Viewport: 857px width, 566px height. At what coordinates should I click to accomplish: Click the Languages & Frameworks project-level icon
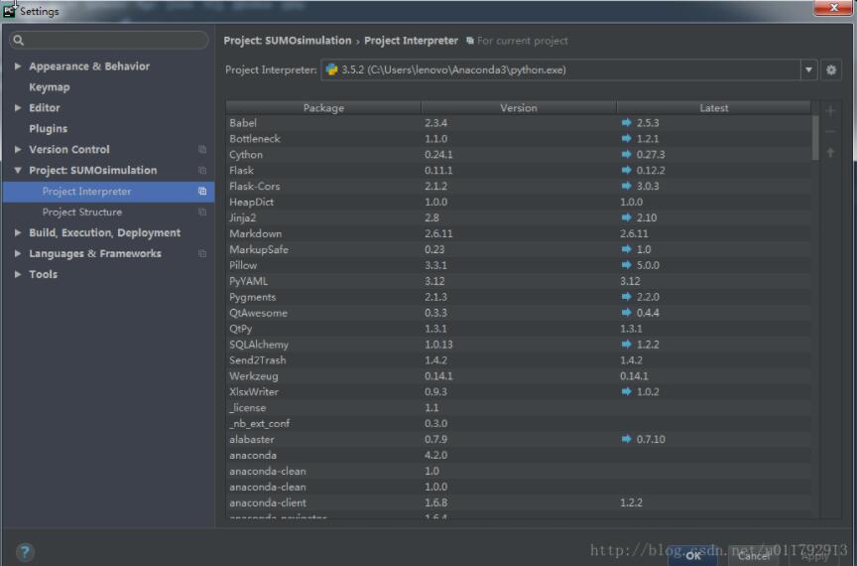click(202, 253)
